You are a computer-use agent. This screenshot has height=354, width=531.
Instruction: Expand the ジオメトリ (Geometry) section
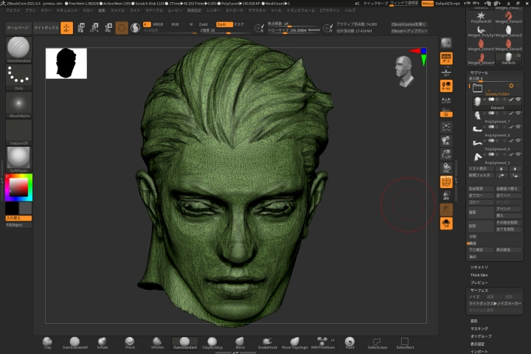point(479,267)
